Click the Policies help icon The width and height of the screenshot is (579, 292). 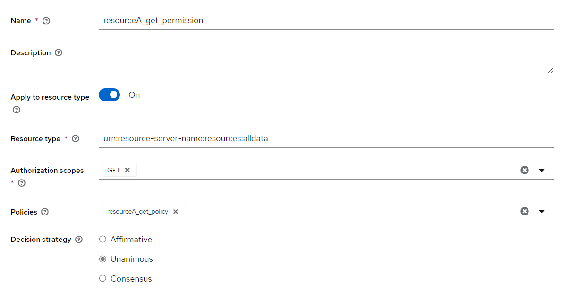pos(45,212)
